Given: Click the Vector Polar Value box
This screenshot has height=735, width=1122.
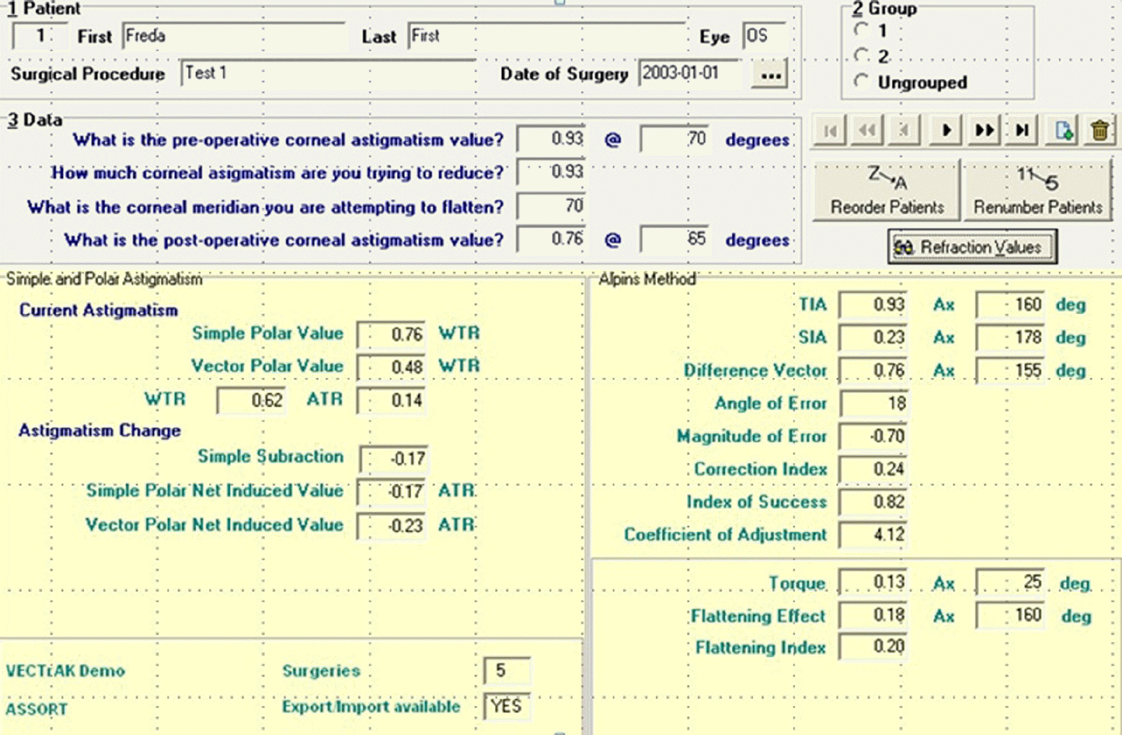Looking at the screenshot, I should 391,367.
